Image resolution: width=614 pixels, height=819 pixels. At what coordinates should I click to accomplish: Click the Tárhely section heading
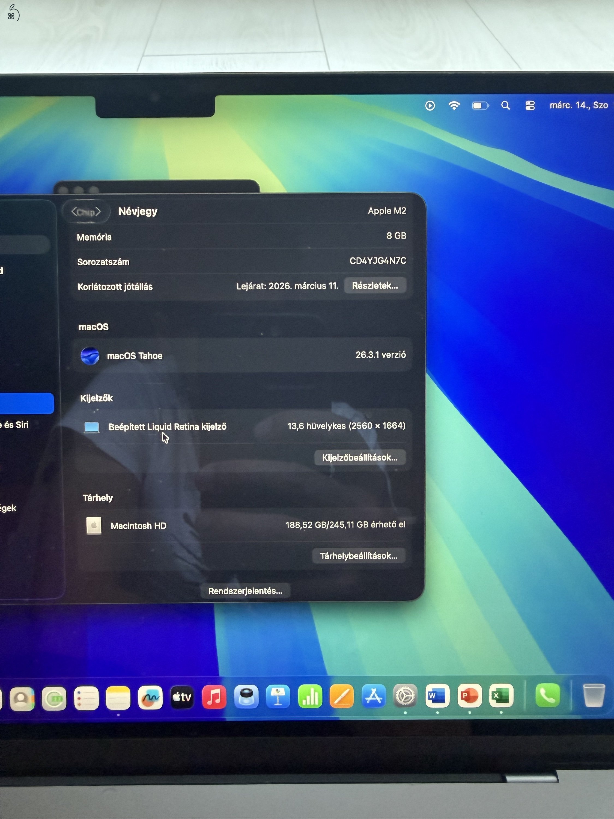click(98, 498)
